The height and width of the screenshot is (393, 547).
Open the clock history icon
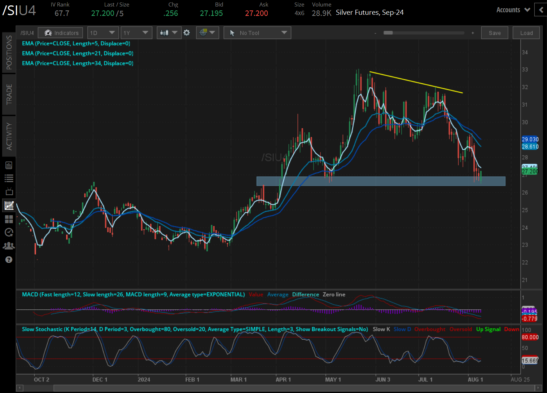pos(9,232)
